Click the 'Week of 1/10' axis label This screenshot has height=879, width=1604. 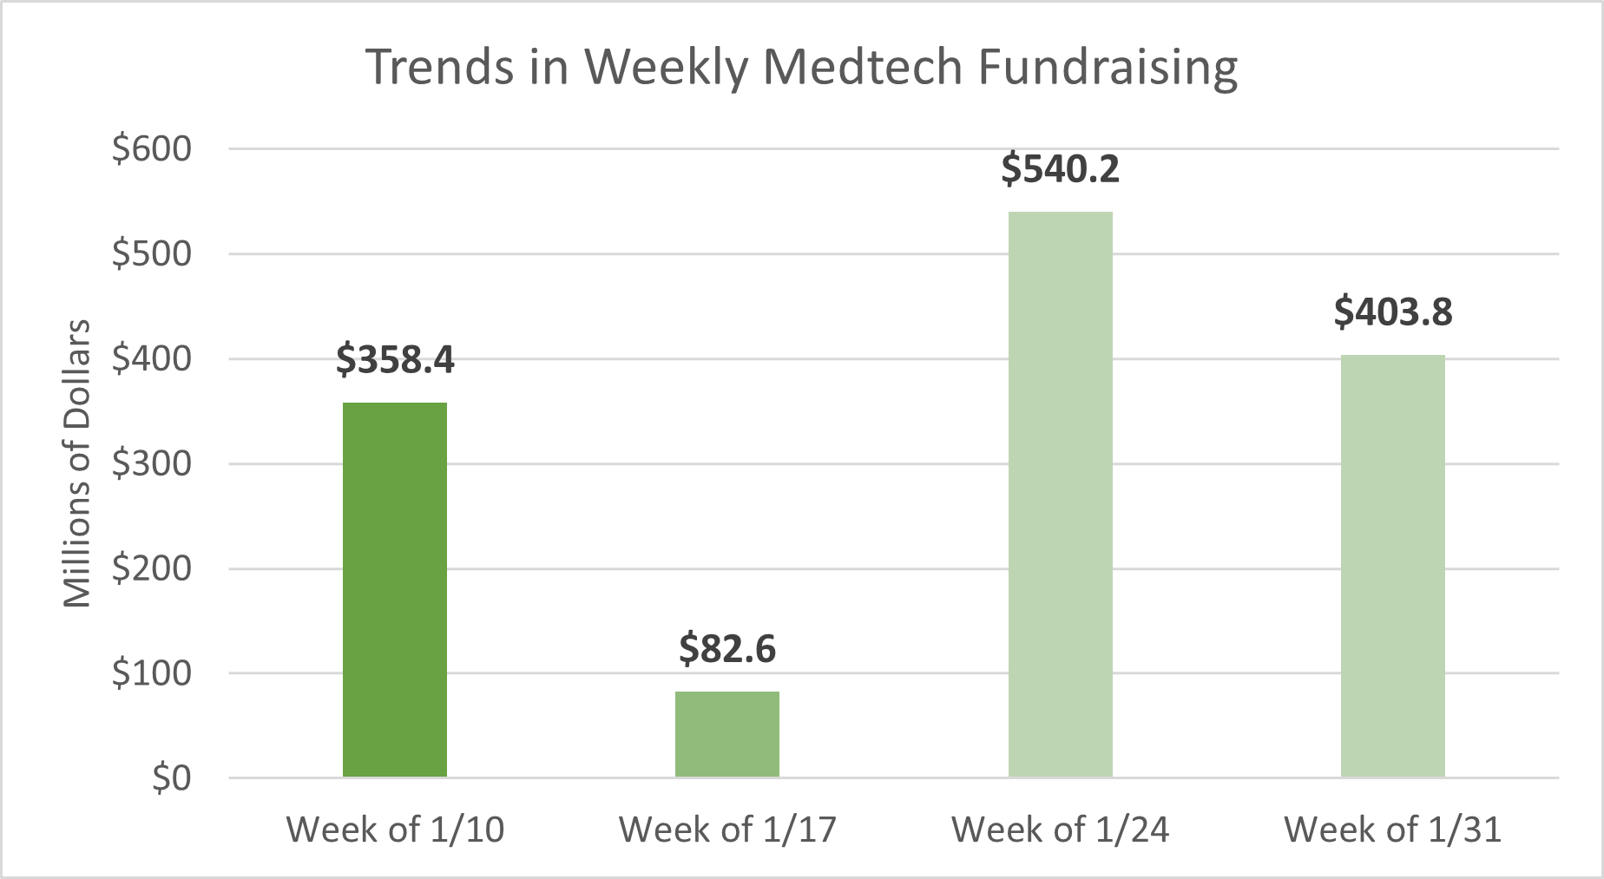pyautogui.click(x=395, y=830)
